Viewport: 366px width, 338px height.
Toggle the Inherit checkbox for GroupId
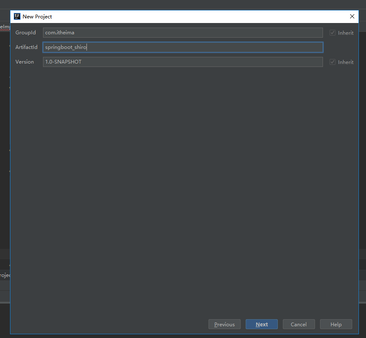click(x=333, y=33)
